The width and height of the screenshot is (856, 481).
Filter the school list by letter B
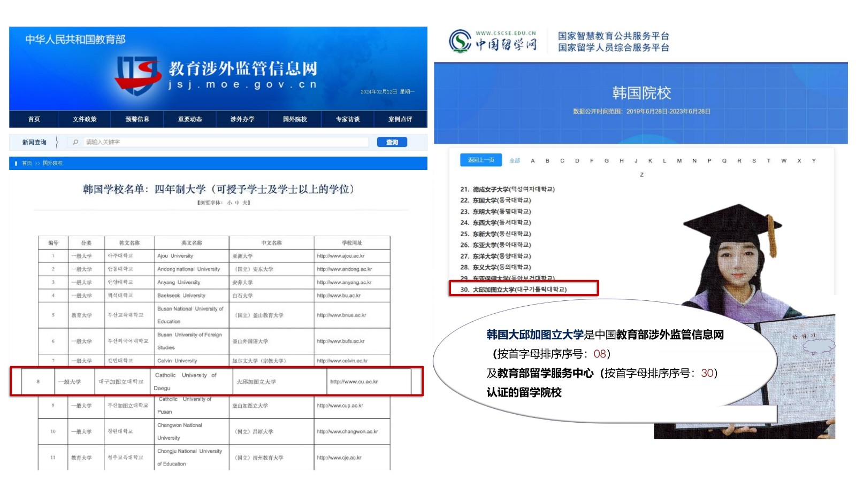pyautogui.click(x=547, y=161)
